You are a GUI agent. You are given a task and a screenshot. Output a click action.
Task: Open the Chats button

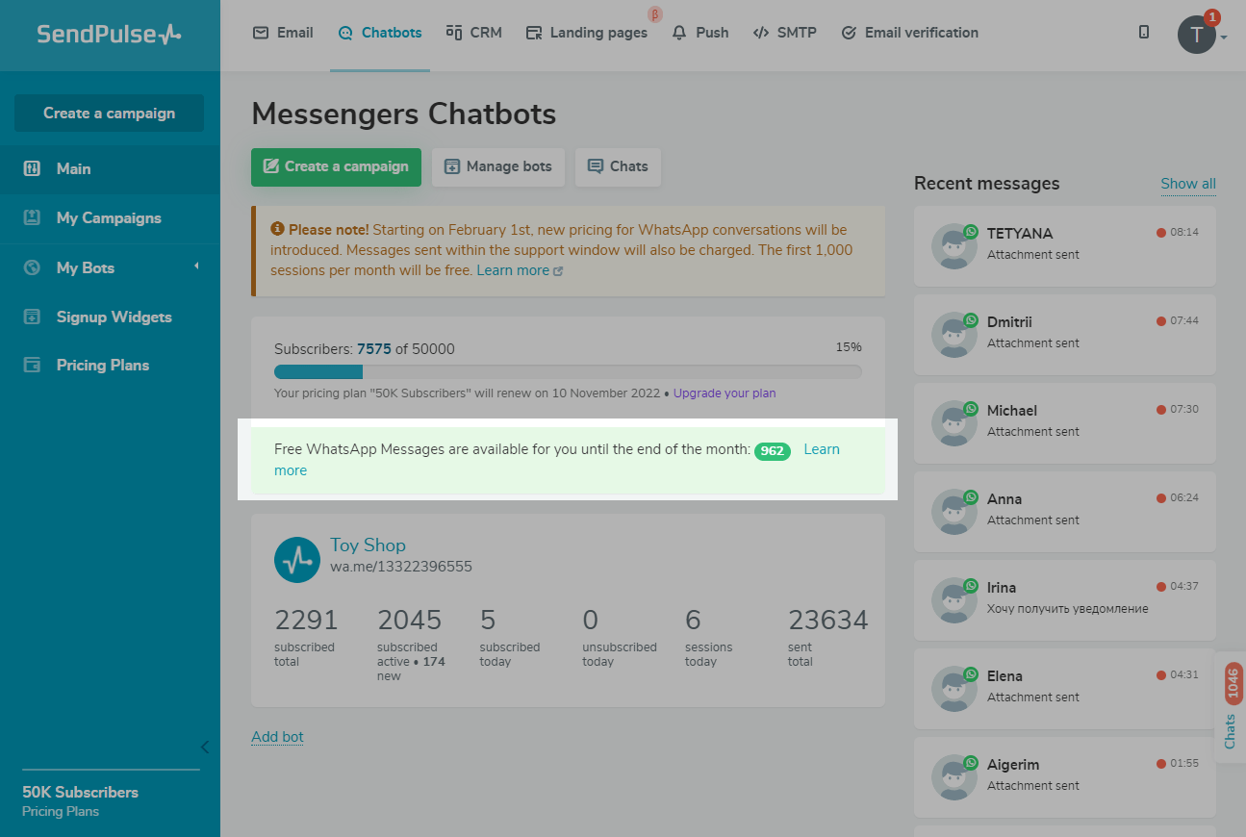(618, 166)
